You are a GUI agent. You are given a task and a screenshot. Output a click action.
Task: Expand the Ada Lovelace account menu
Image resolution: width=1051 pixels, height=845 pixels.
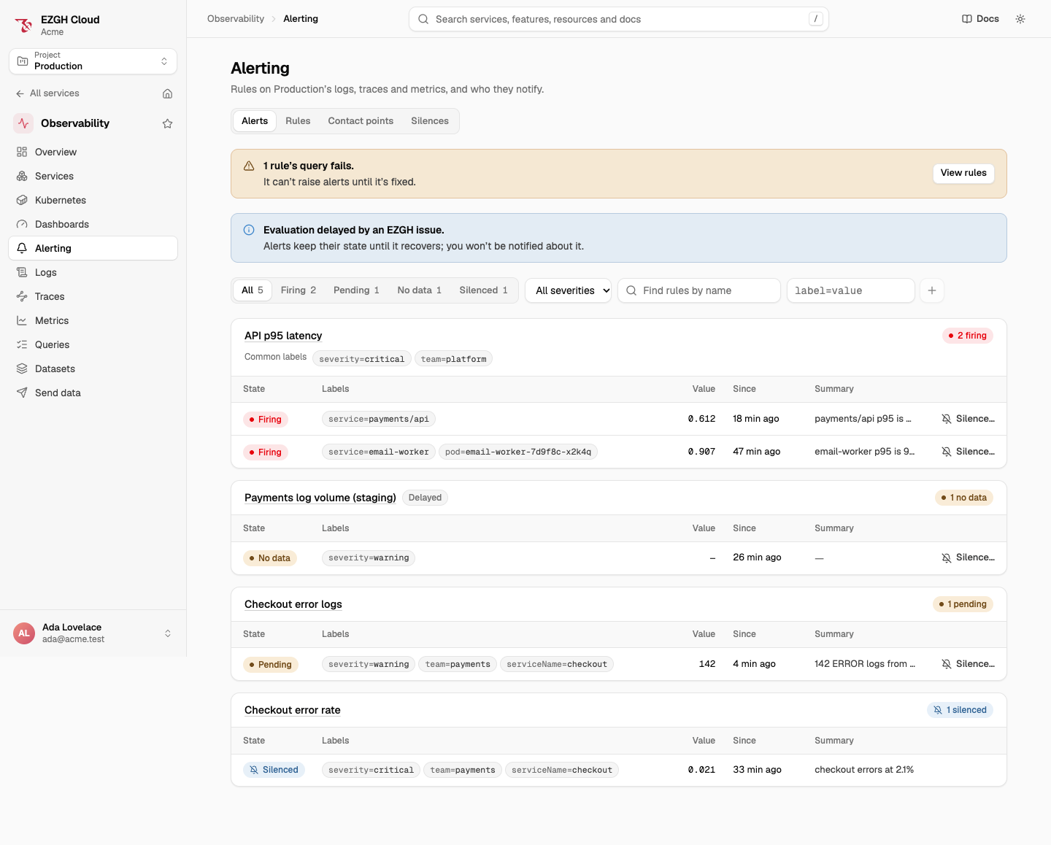93,633
